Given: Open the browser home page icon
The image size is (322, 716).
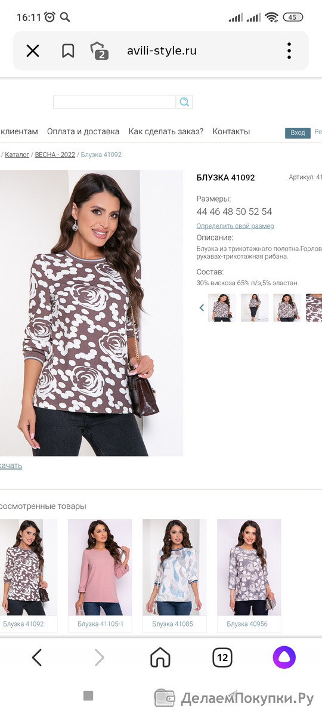Looking at the screenshot, I should pyautogui.click(x=160, y=658).
